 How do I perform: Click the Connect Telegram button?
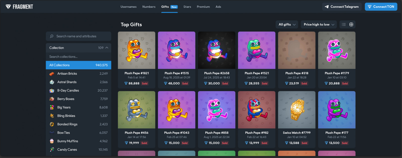(x=342, y=7)
